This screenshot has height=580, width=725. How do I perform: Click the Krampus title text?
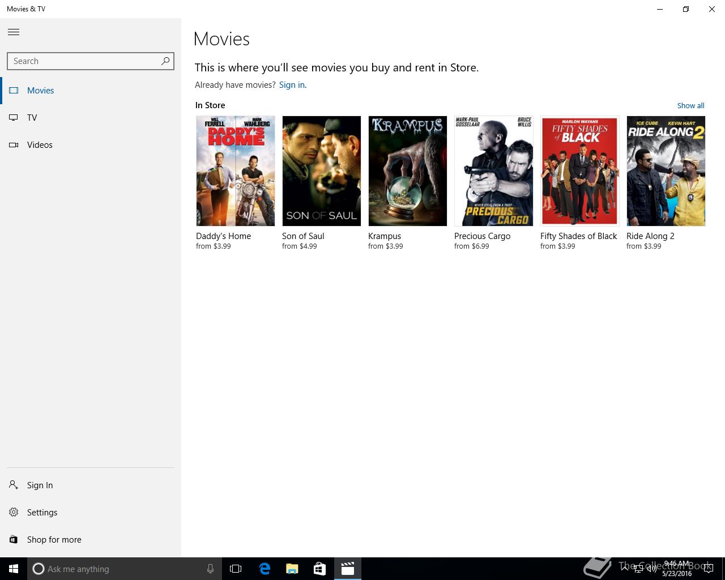click(x=385, y=236)
